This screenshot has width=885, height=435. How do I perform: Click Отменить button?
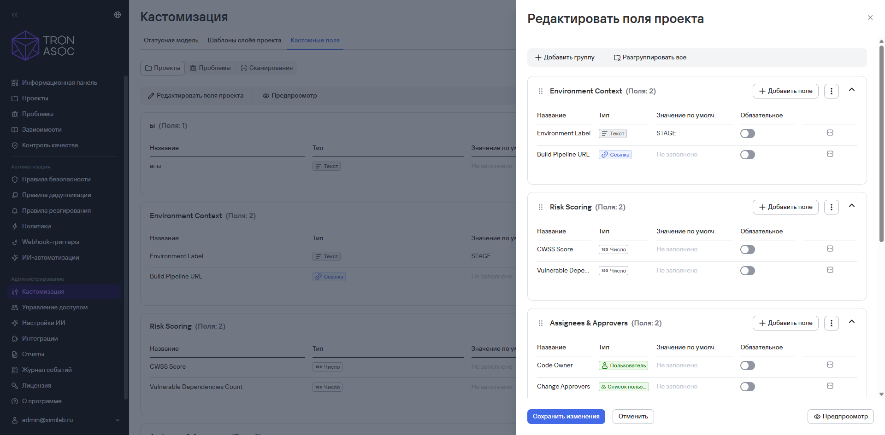pos(633,417)
